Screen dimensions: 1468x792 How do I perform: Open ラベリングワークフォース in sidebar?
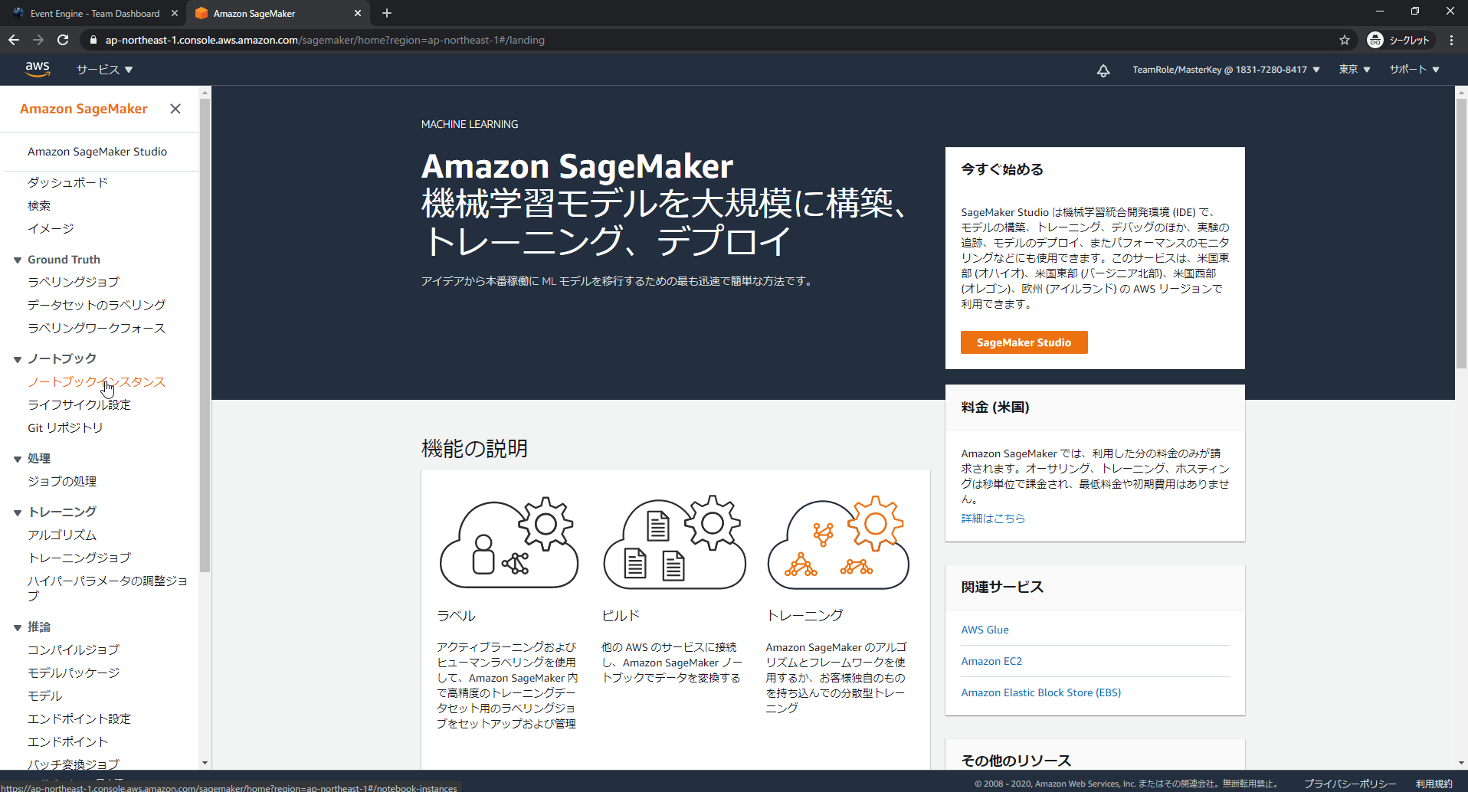97,328
